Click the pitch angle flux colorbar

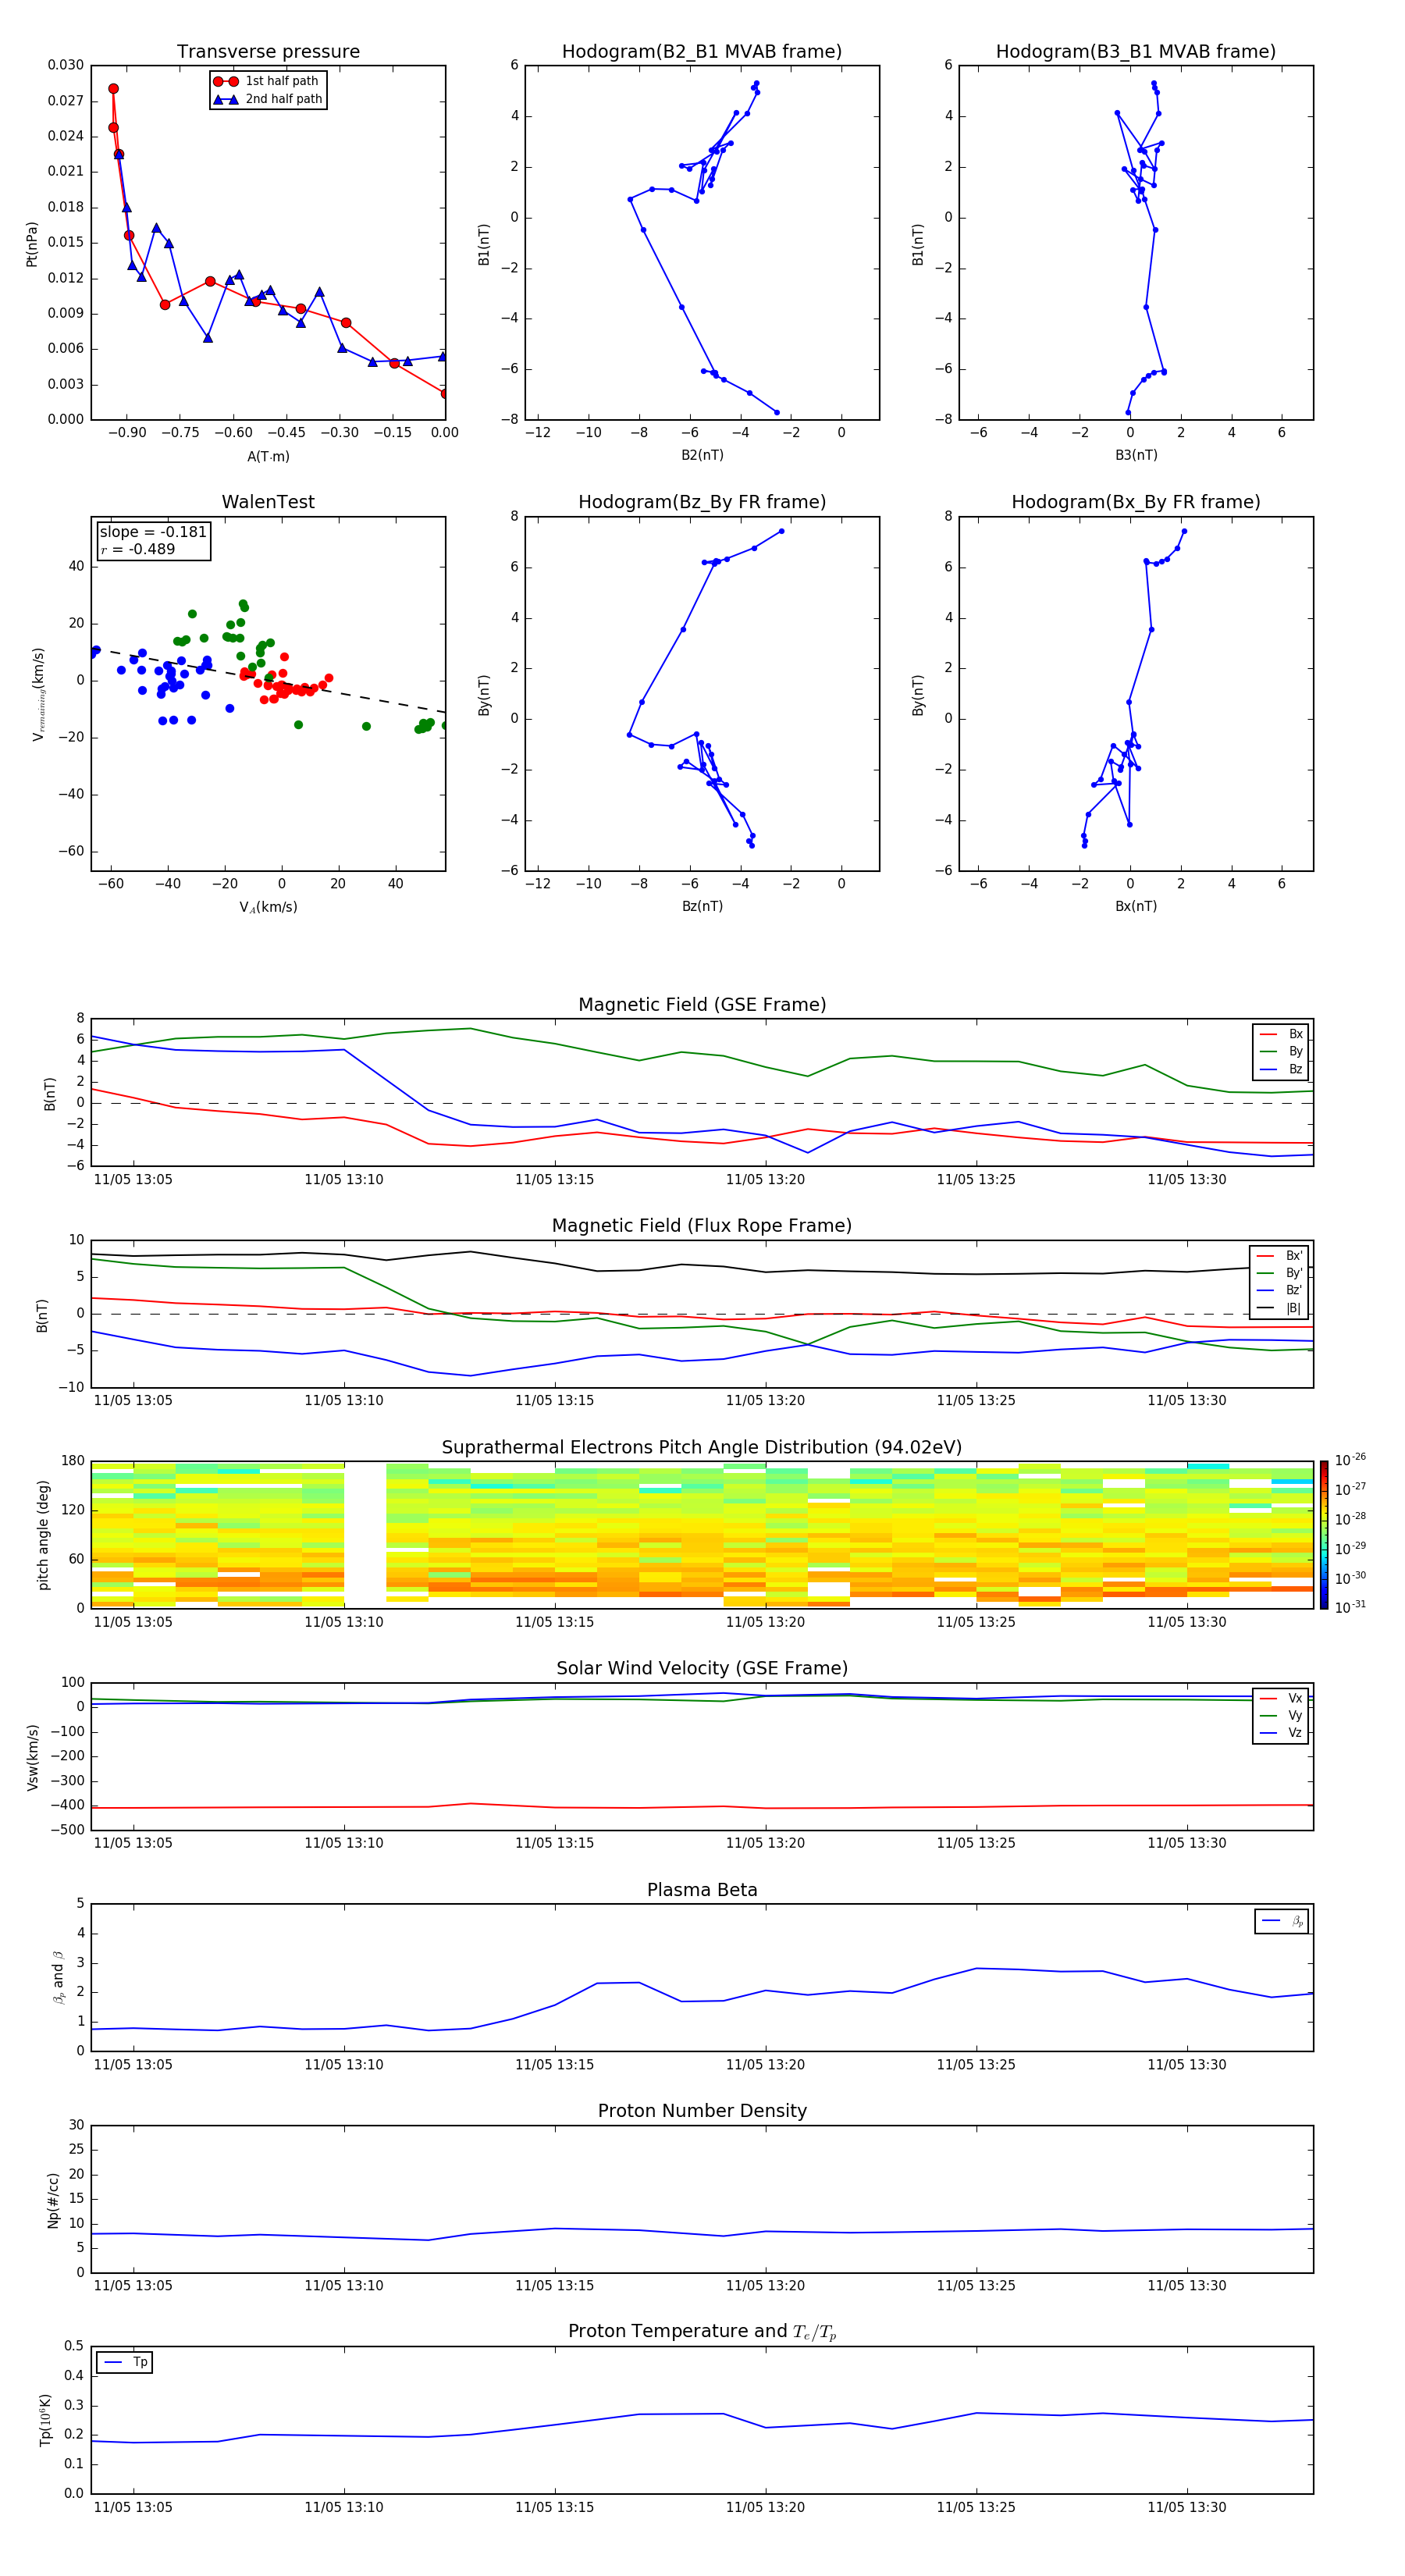(x=1324, y=1535)
